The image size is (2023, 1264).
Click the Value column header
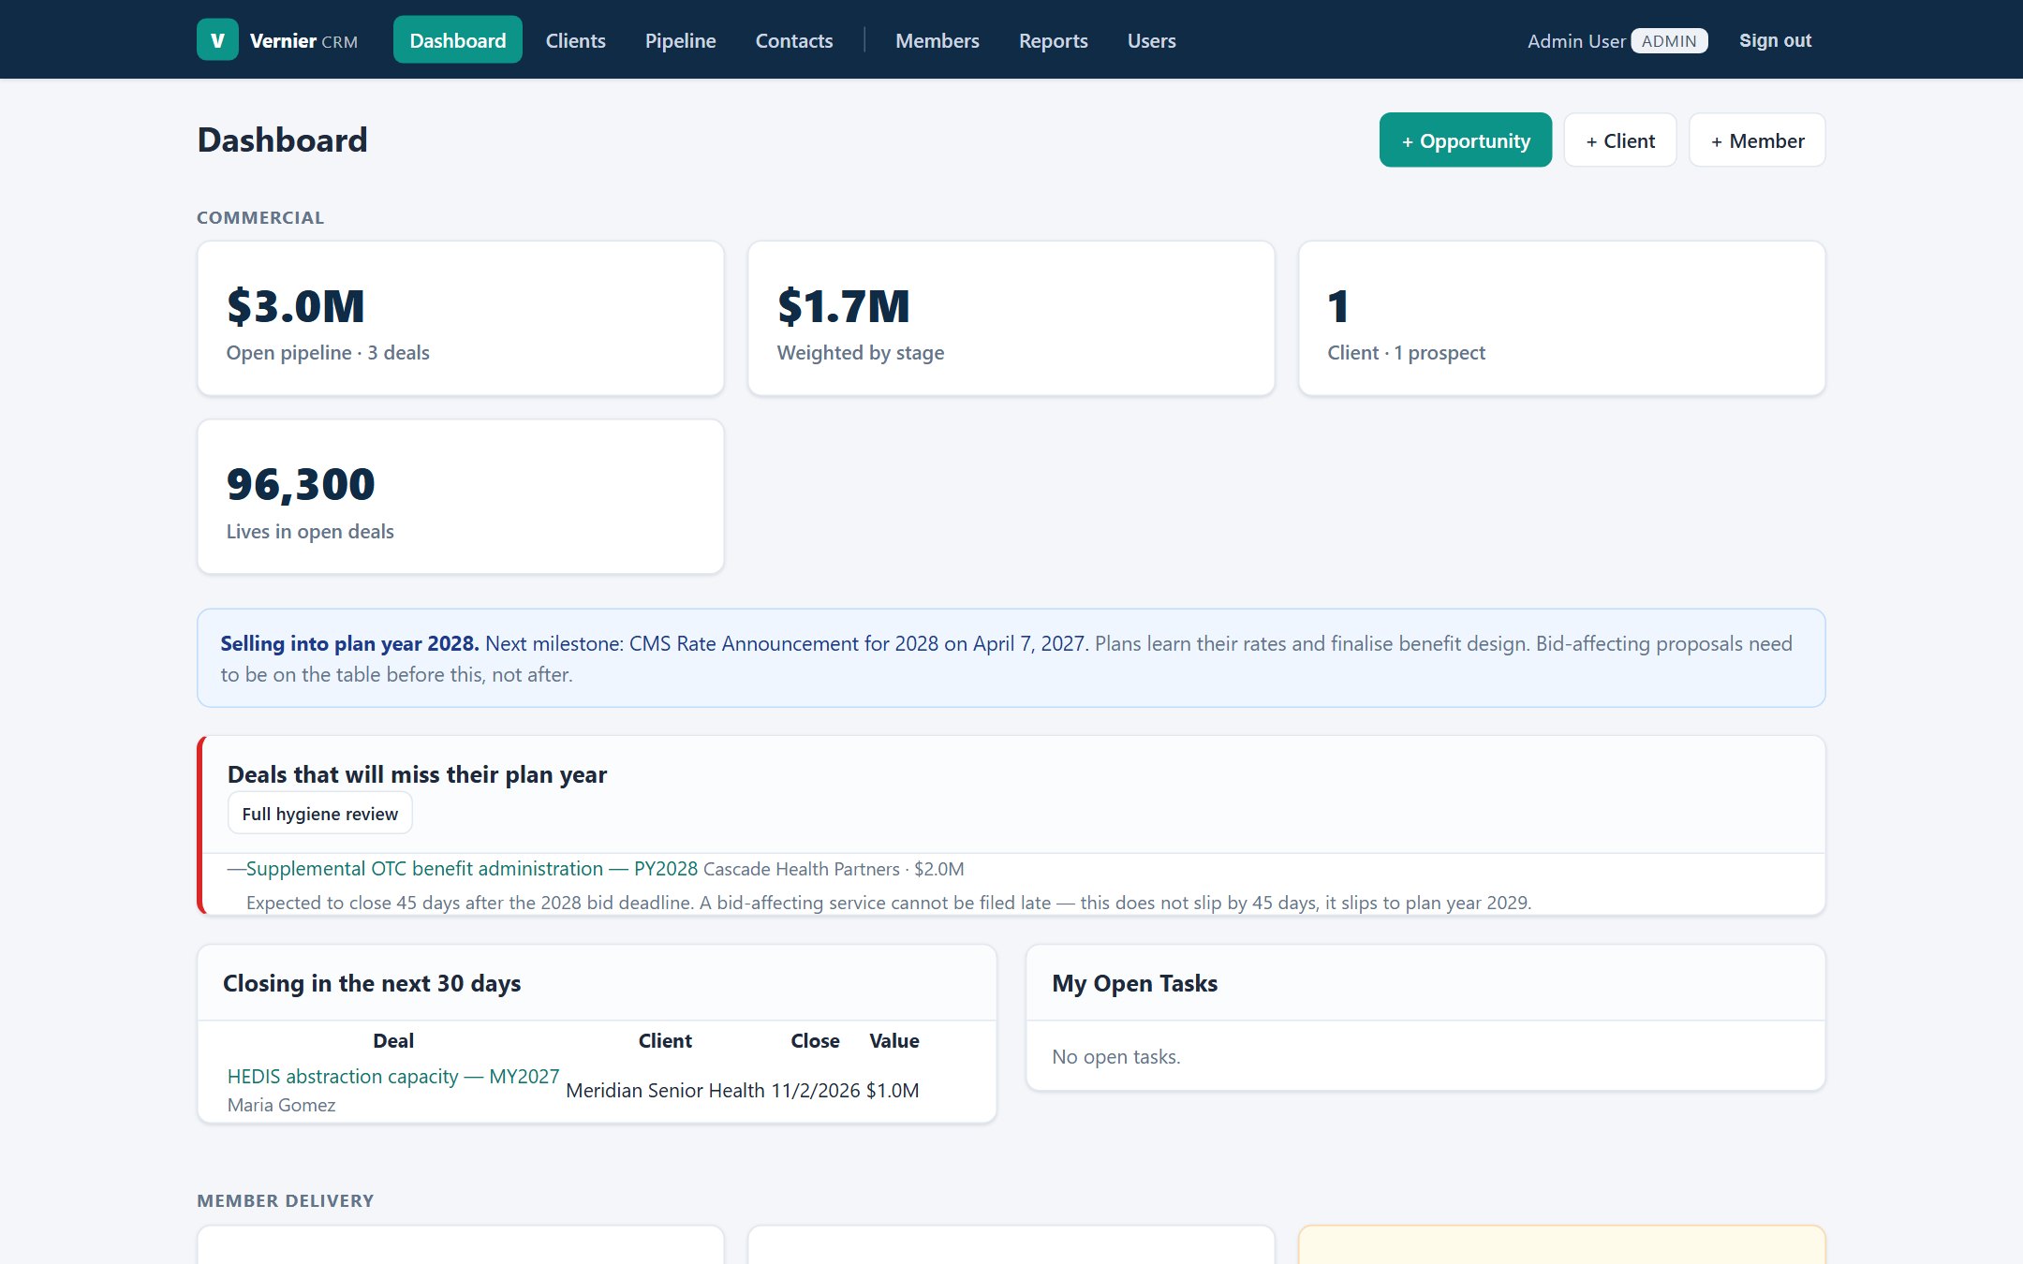[x=893, y=1041]
